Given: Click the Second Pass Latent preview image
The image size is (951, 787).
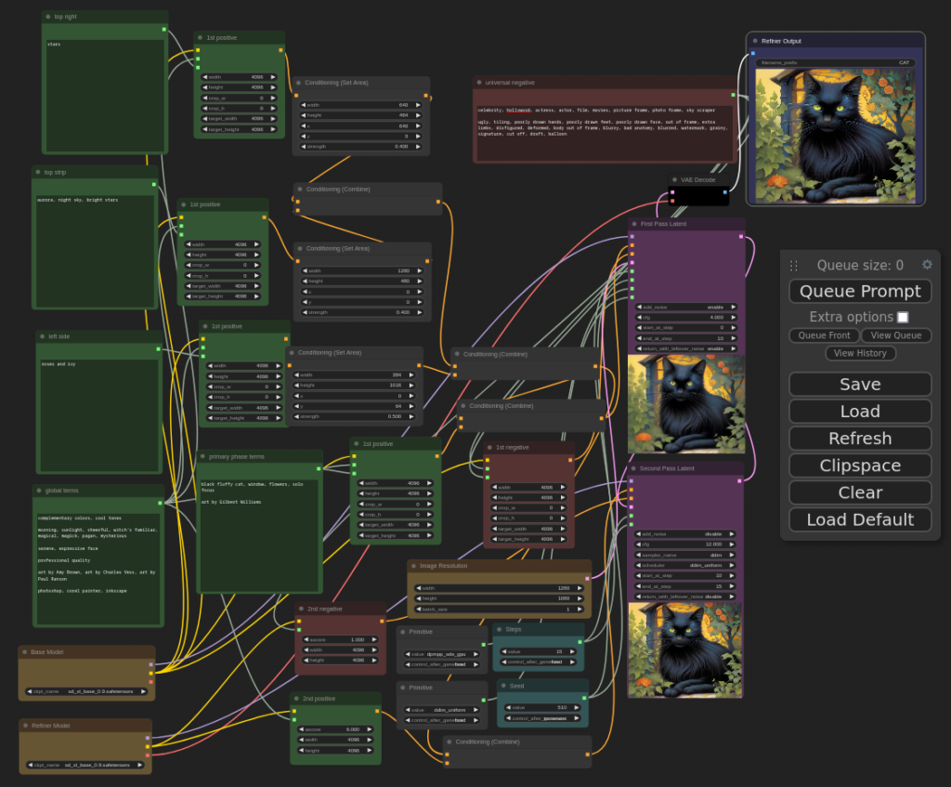Looking at the screenshot, I should pos(684,649).
